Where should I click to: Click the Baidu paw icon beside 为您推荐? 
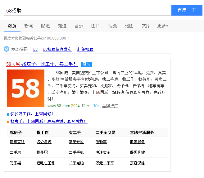tap(7, 49)
